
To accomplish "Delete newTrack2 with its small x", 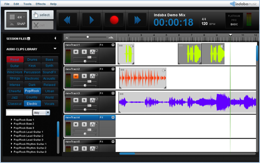I will click(97, 75).
